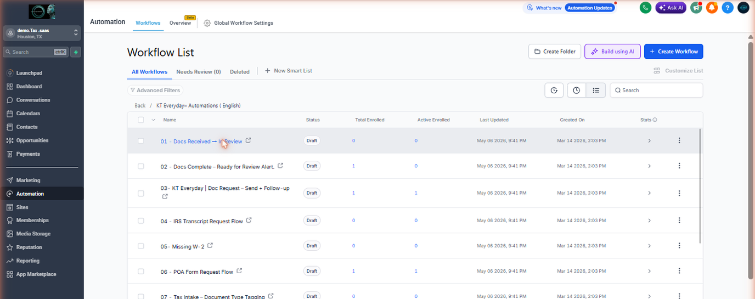The image size is (755, 299).
Task: Expand stats for 02 Docs Complete row
Action: (649, 166)
